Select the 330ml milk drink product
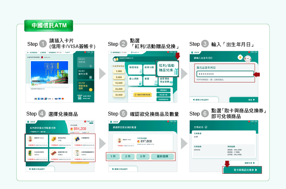The width and height of the screenshot is (286, 189). tap(84, 155)
